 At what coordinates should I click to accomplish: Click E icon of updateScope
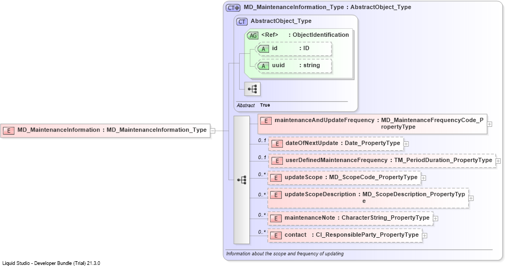[275, 178]
